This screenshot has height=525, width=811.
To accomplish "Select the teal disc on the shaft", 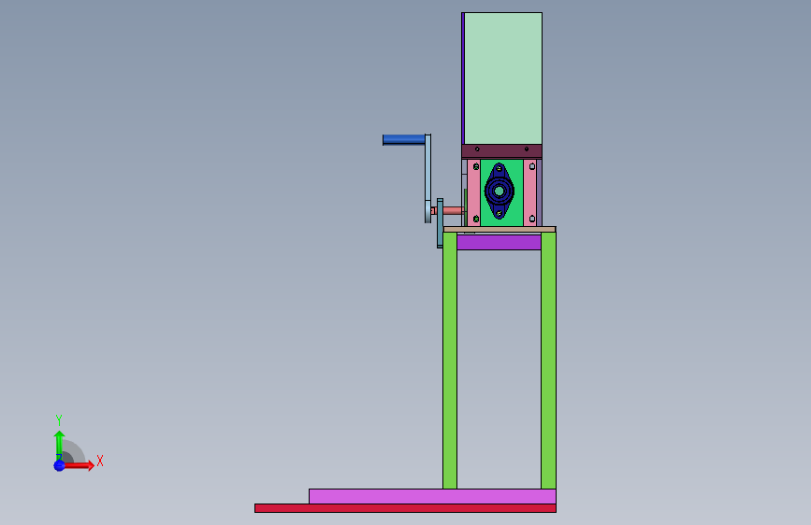I will tap(441, 223).
